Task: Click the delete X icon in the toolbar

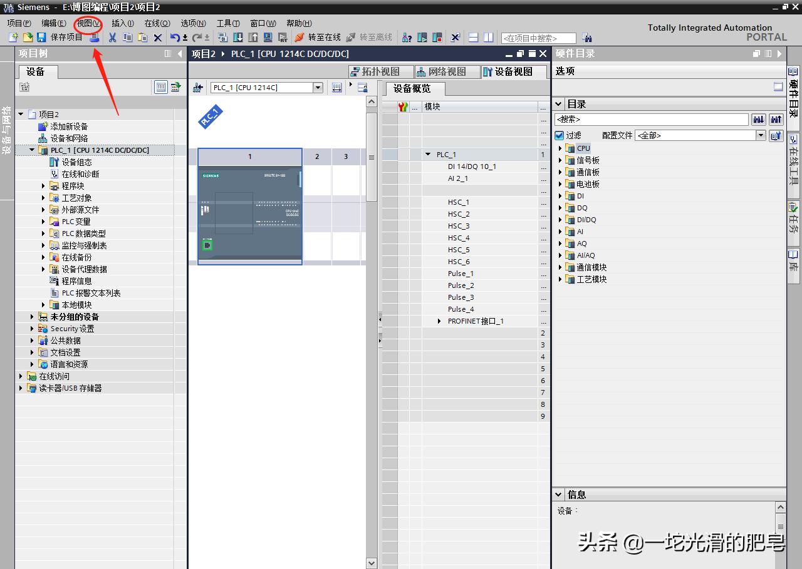Action: [x=158, y=38]
